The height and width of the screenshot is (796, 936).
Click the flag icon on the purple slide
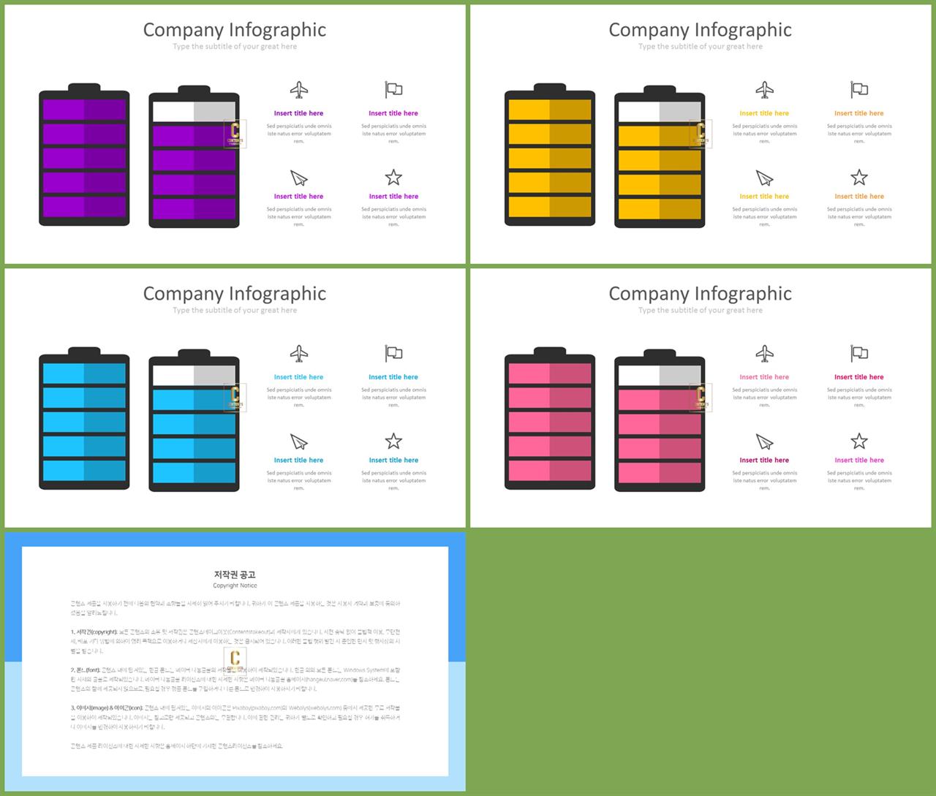coord(393,89)
